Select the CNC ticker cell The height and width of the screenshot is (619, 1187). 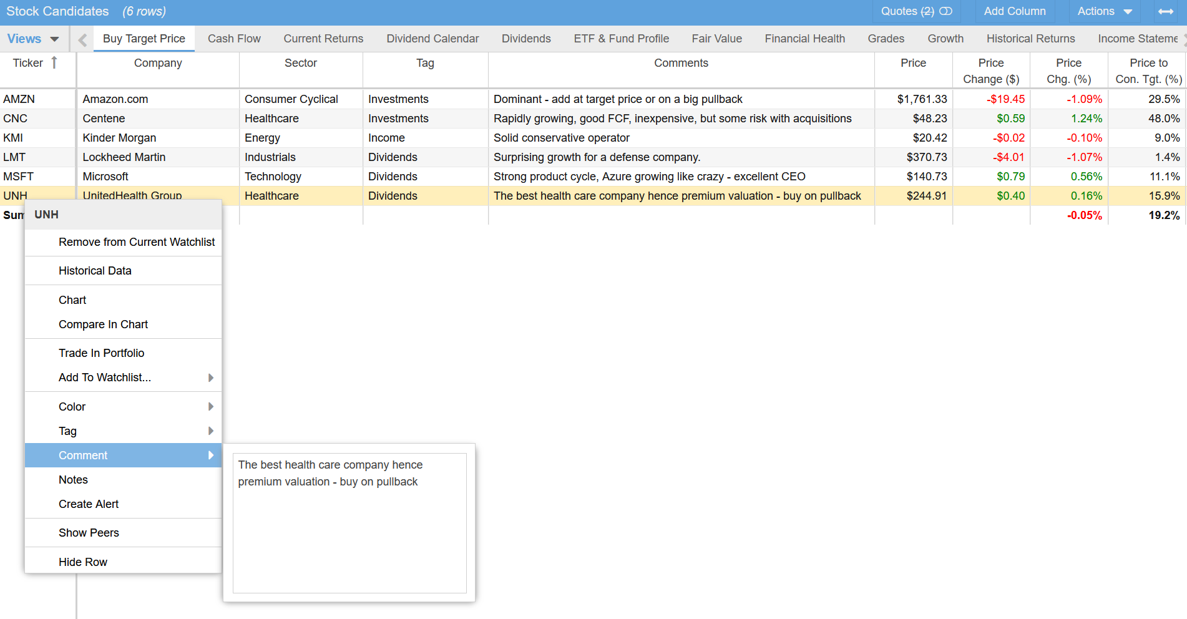(37, 119)
